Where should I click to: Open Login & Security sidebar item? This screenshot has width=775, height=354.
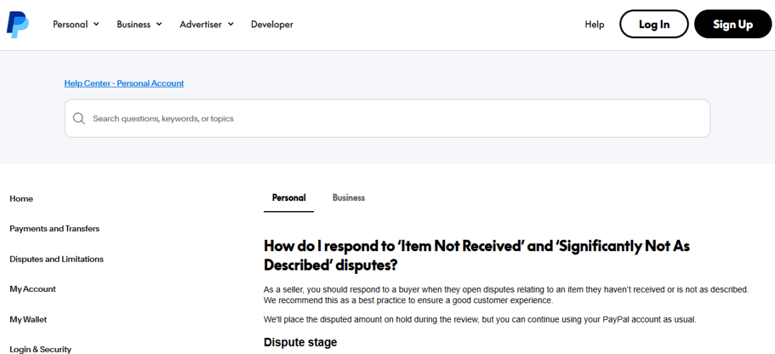tap(41, 349)
